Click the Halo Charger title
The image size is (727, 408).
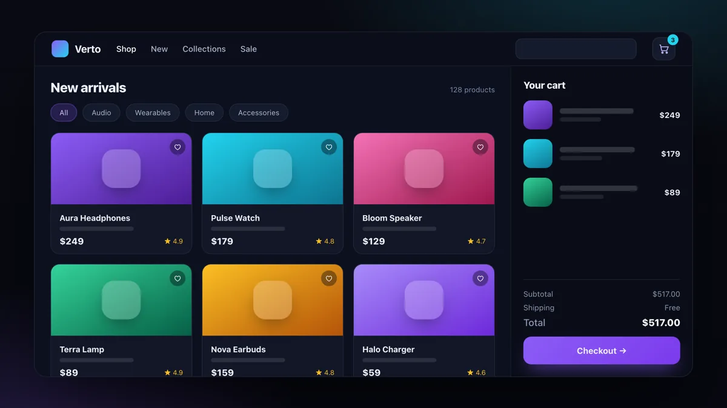coord(388,349)
